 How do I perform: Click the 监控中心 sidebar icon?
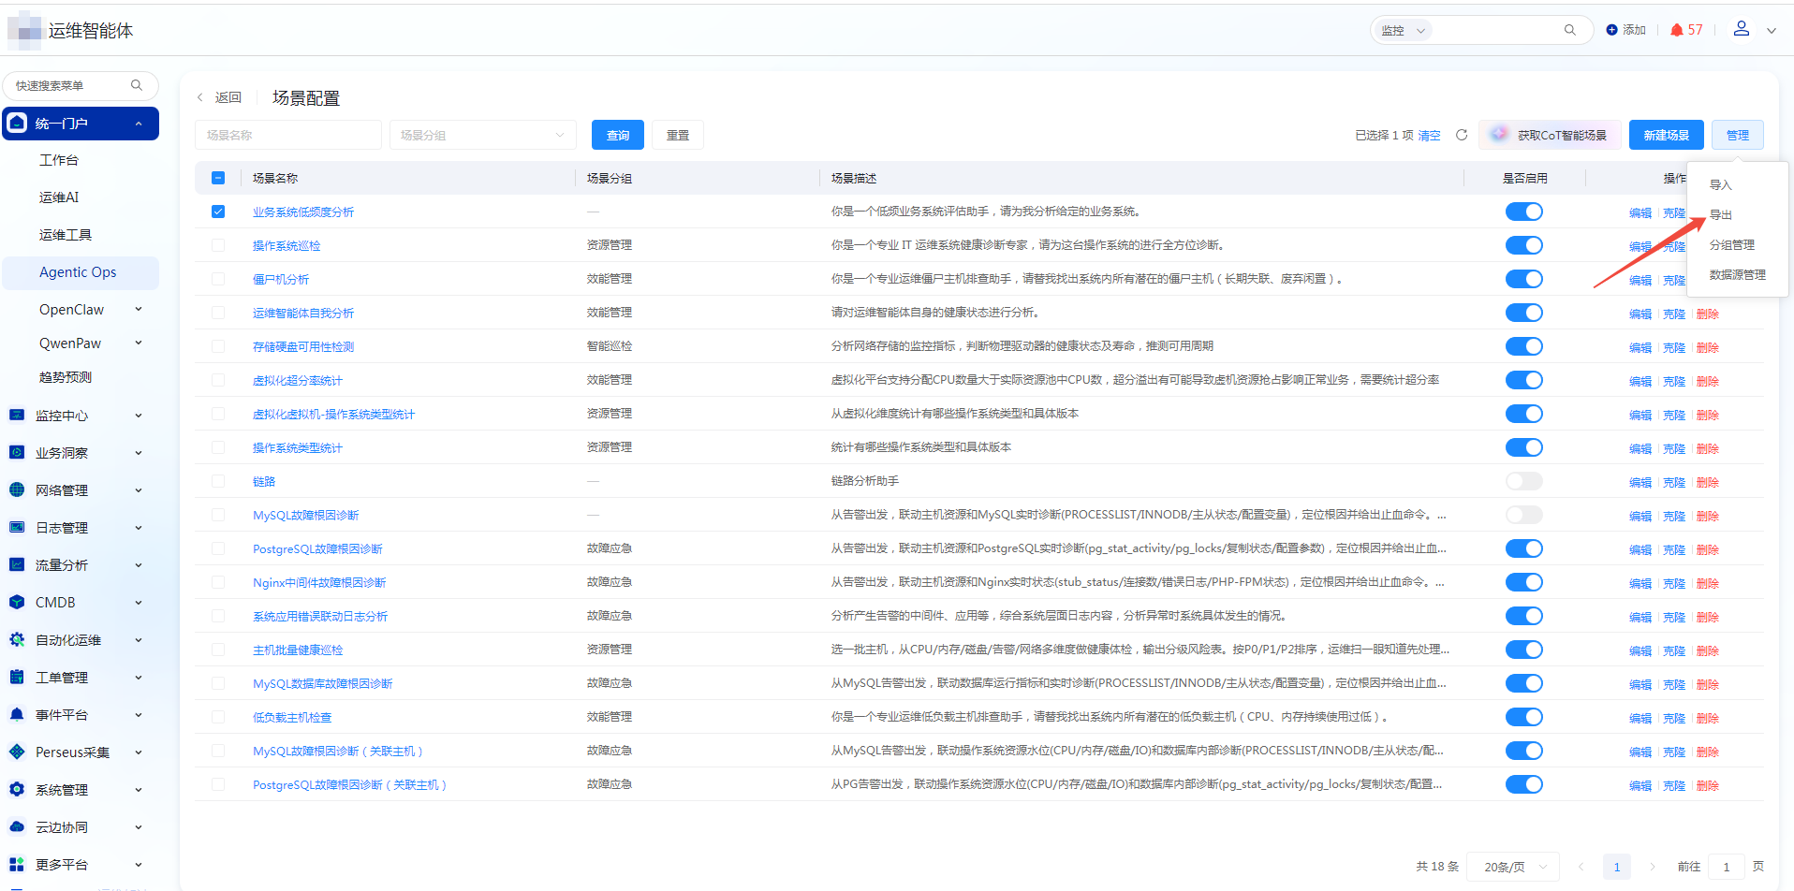[17, 415]
